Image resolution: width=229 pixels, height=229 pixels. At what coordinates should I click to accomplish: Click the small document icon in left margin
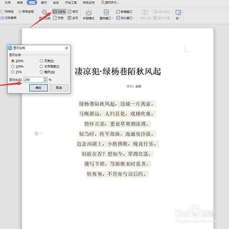click(x=36, y=133)
